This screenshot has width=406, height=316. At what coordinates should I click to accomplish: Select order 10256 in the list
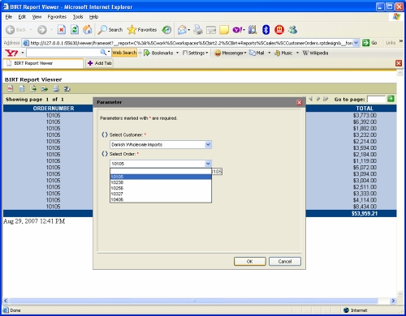pos(161,188)
